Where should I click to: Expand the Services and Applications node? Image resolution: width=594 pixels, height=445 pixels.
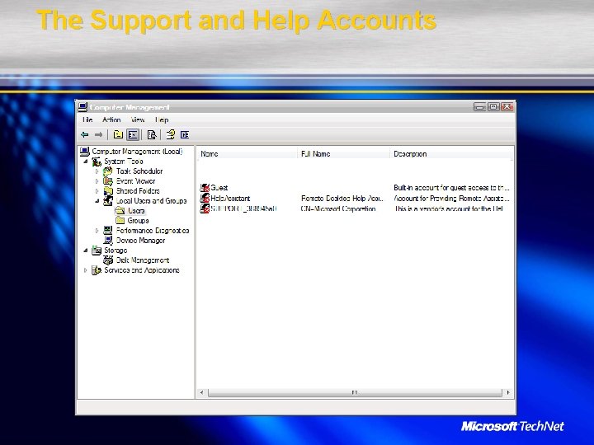tap(86, 269)
